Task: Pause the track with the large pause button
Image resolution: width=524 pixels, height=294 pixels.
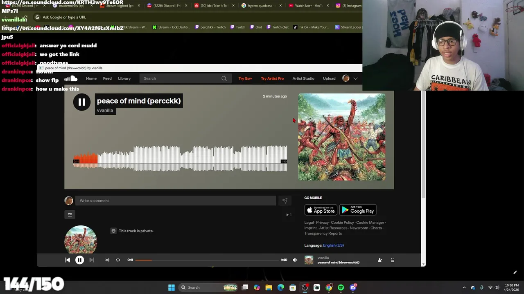Action: point(81,102)
